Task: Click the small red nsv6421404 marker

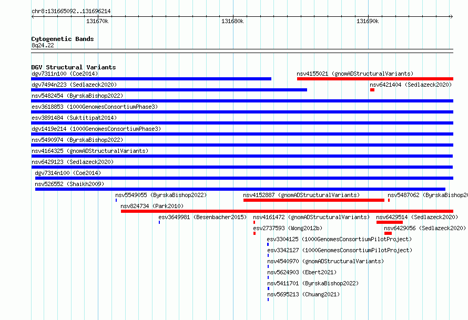Action: click(x=372, y=90)
